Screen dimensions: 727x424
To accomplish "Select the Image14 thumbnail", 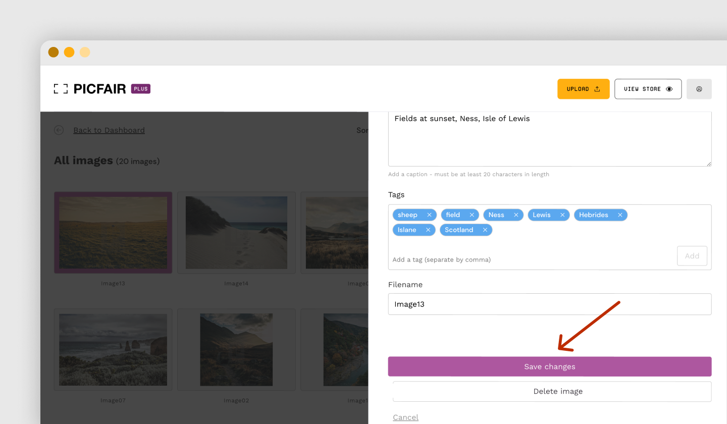I will coord(236,233).
